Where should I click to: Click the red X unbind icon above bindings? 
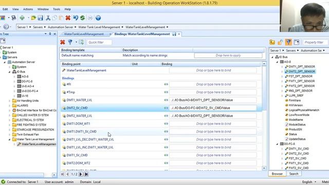coord(63,42)
